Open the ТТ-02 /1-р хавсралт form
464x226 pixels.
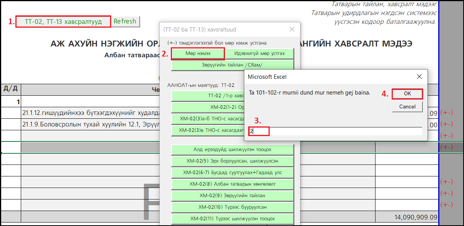click(x=208, y=96)
